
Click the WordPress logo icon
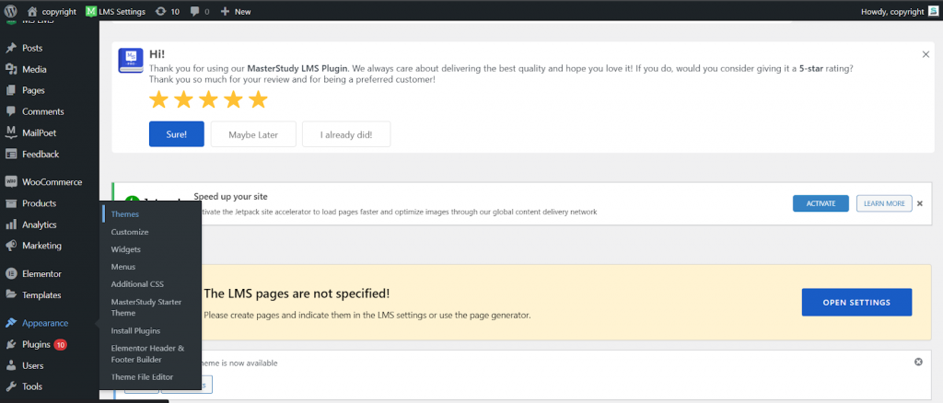tap(11, 11)
